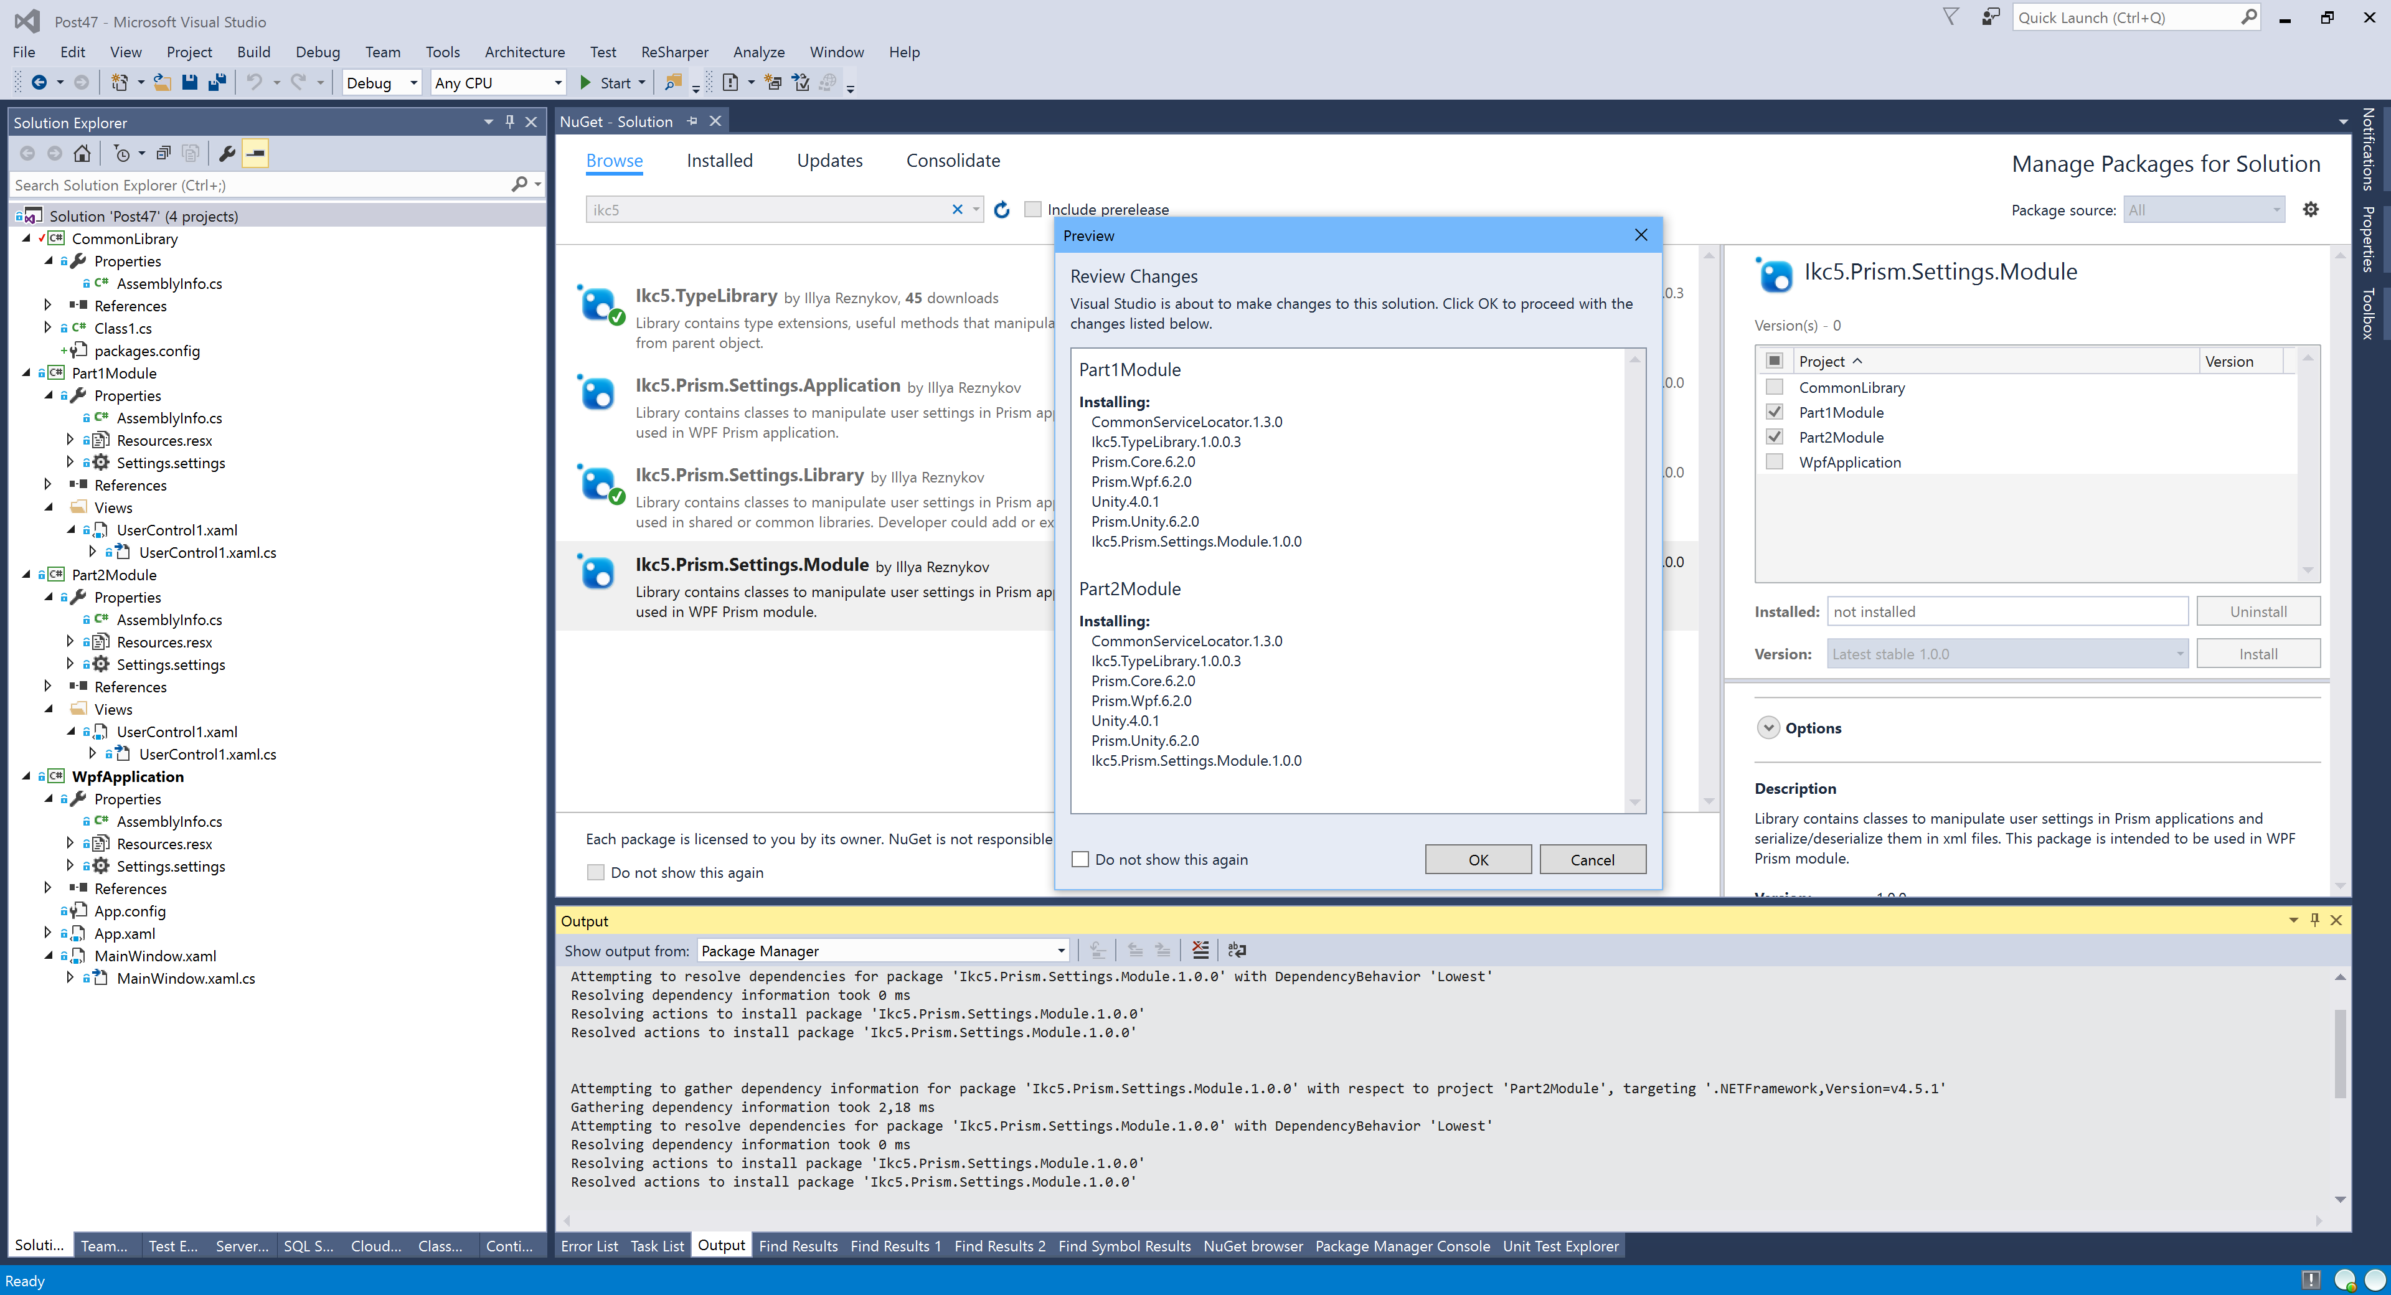2391x1295 pixels.
Task: Open NuGet package manager settings gear
Action: point(2310,209)
